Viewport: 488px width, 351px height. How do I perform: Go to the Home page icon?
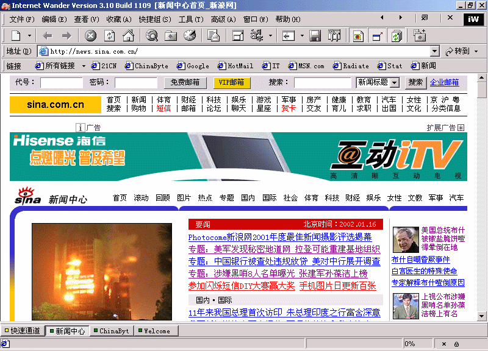click(x=128, y=35)
